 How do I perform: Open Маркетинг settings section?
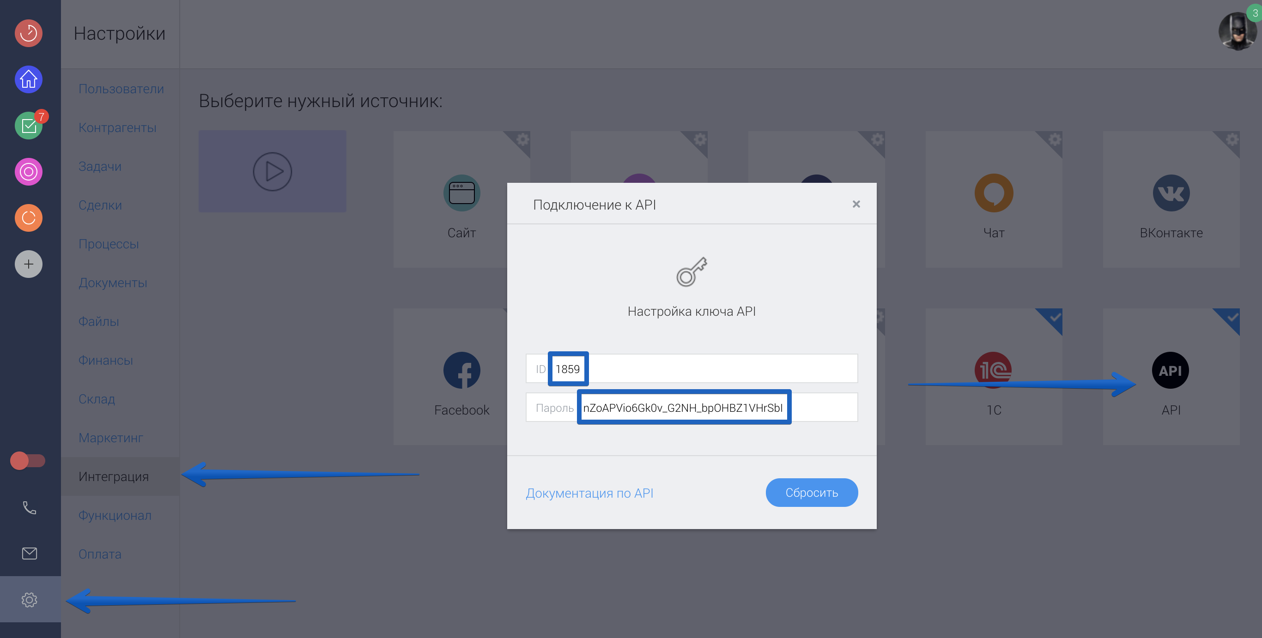coord(111,438)
